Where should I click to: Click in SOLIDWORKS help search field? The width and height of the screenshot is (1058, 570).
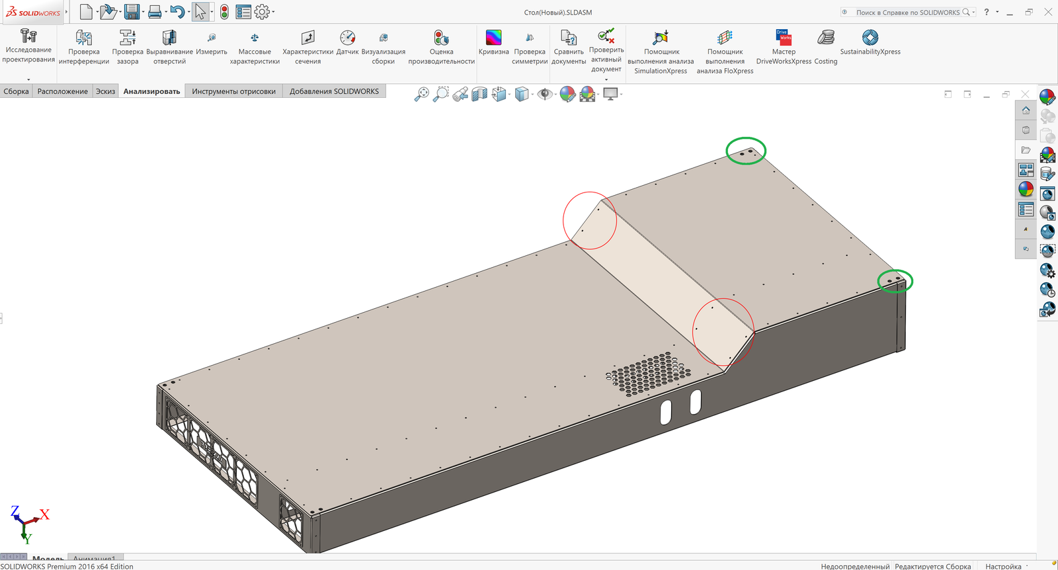pos(908,12)
